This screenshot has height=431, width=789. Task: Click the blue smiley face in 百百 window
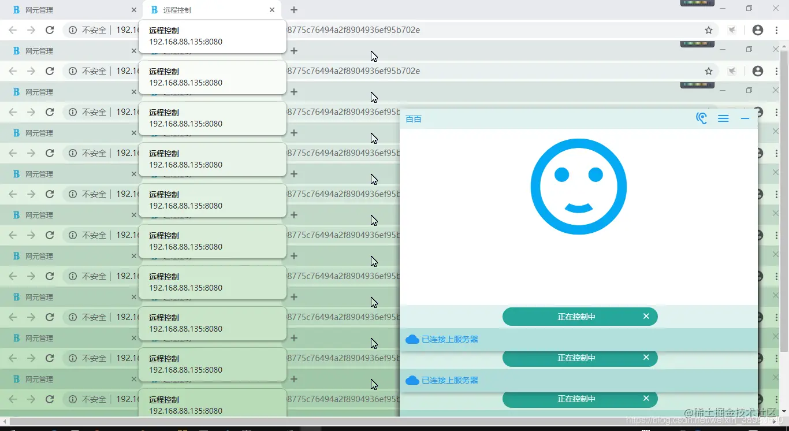click(578, 187)
